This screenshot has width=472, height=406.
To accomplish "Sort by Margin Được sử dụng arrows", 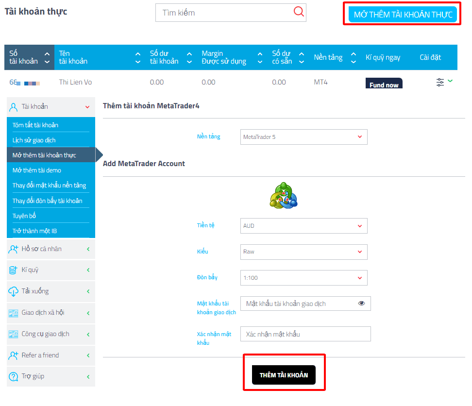I will tap(260, 57).
